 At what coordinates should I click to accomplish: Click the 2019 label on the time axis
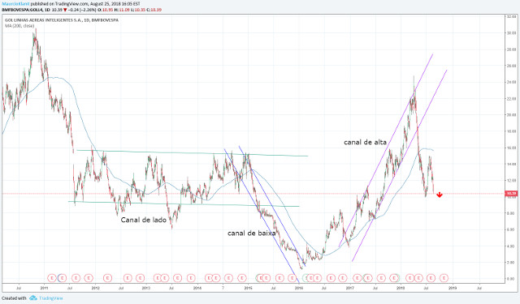(x=453, y=288)
